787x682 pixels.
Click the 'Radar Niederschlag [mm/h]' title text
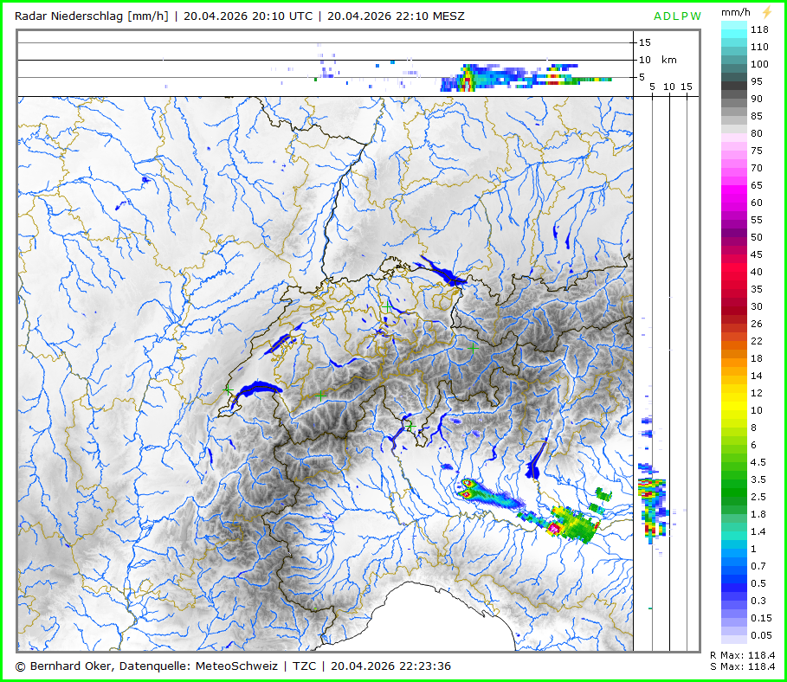(92, 16)
